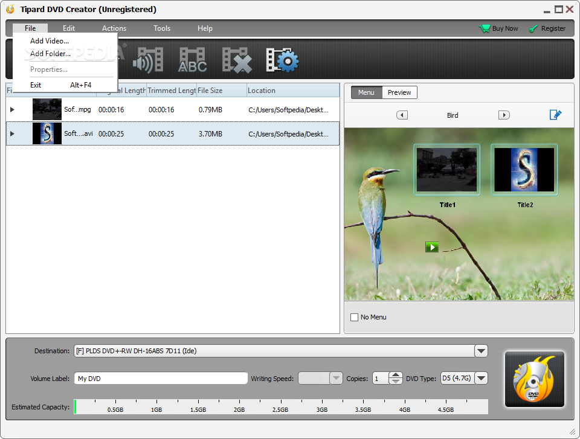The height and width of the screenshot is (439, 580).
Task: Click the Tipard app icon in title bar
Action: (10, 9)
